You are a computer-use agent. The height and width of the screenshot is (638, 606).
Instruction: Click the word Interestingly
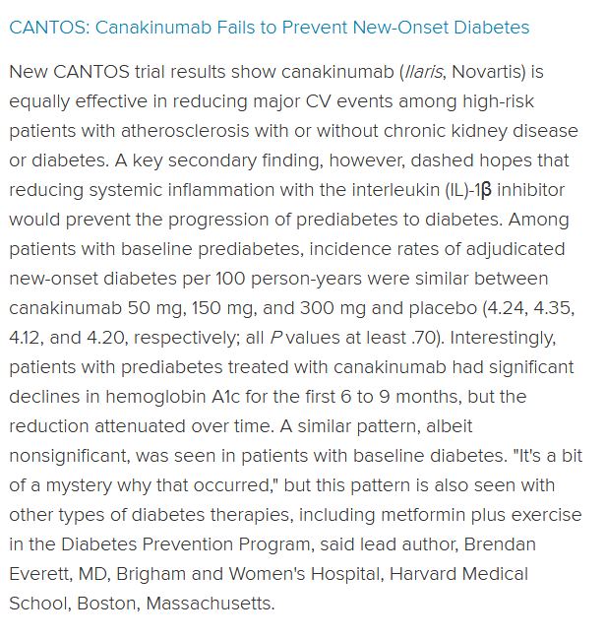(x=503, y=338)
